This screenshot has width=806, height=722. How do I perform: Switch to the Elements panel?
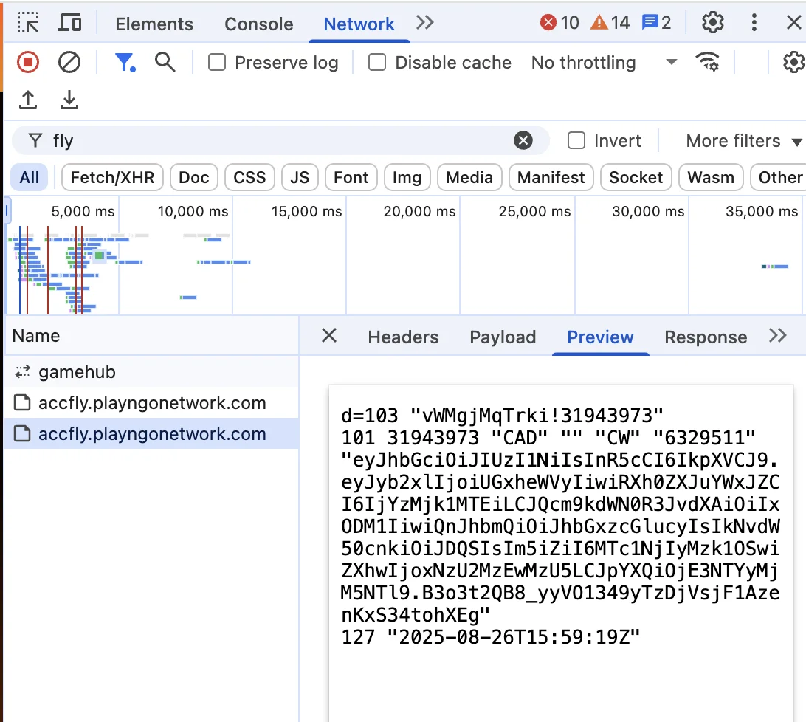pyautogui.click(x=154, y=24)
